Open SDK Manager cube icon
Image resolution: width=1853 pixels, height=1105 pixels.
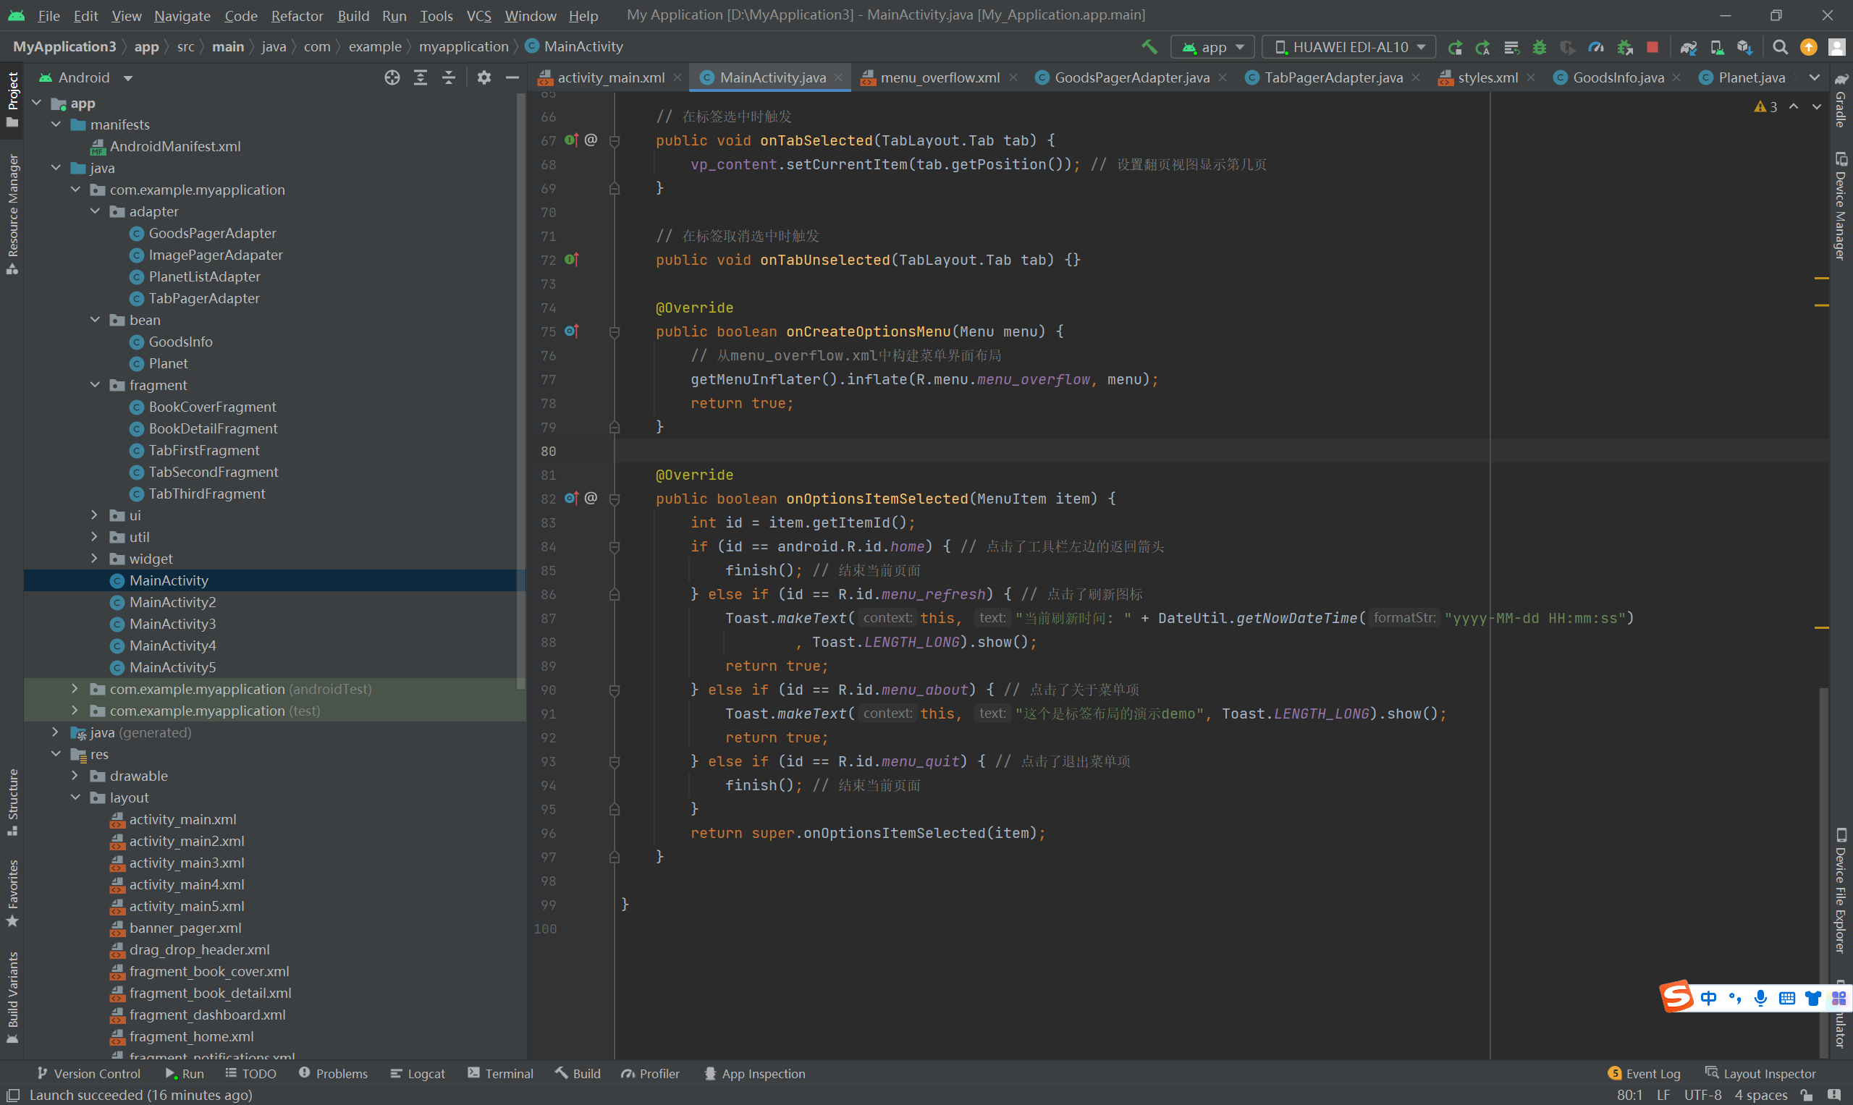(x=1744, y=47)
